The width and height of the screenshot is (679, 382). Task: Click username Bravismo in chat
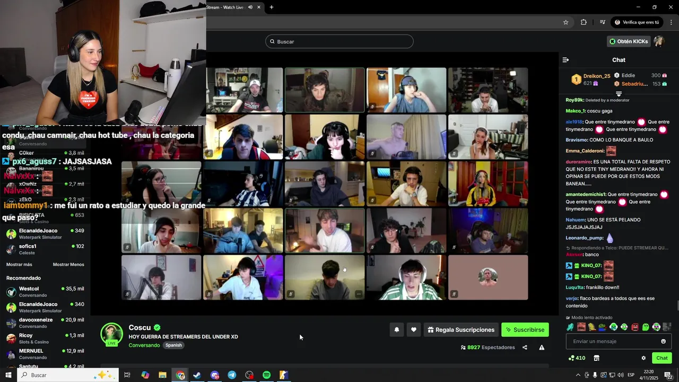point(577,140)
